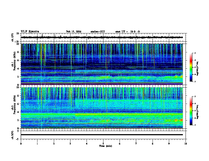
Task: Click the ch.2 spectrogram color scale bar
Action: tap(191, 111)
